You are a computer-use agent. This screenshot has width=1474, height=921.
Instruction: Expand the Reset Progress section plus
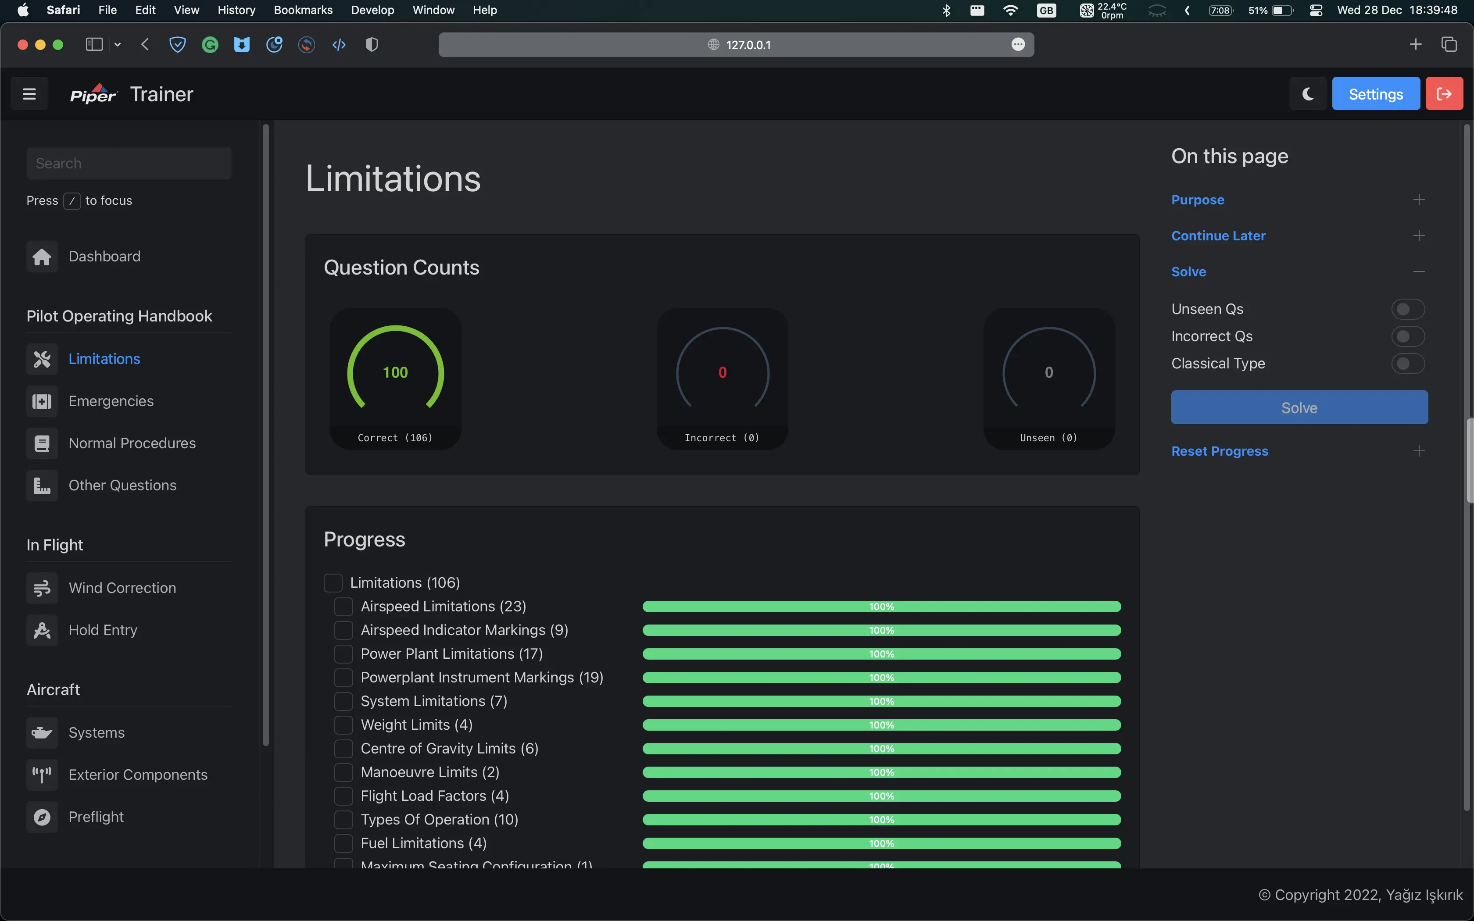click(x=1419, y=451)
